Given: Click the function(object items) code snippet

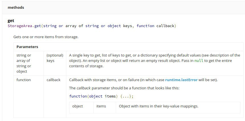Looking at the screenshot, I should point(101,96).
